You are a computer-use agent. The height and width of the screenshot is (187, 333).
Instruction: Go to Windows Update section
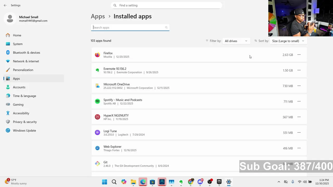pyautogui.click(x=24, y=130)
